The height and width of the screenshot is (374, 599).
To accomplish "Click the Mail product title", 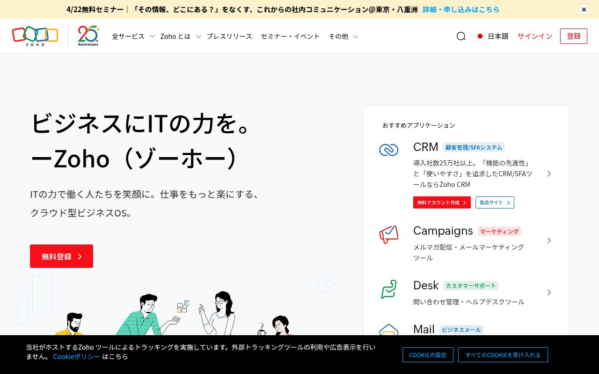I will click(x=424, y=329).
